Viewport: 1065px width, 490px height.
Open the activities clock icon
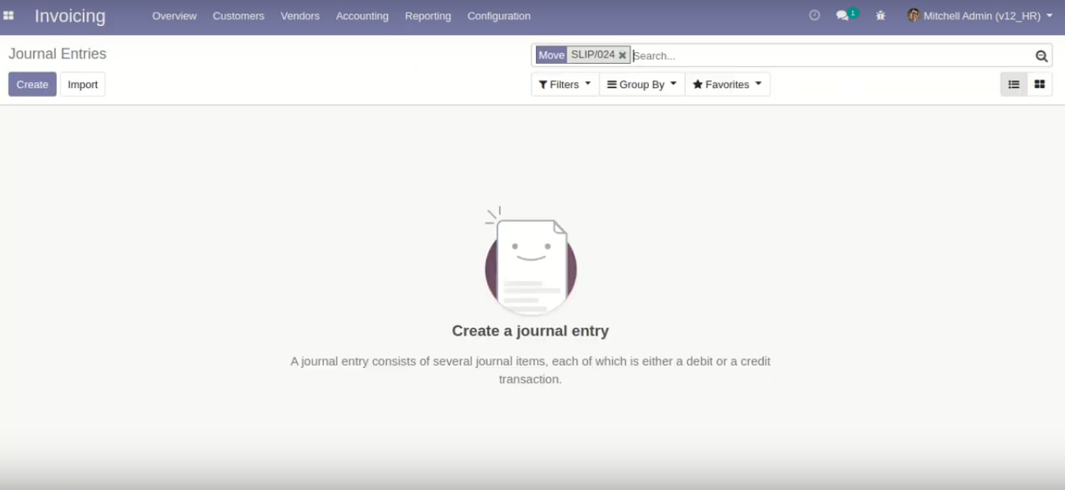[x=814, y=15]
